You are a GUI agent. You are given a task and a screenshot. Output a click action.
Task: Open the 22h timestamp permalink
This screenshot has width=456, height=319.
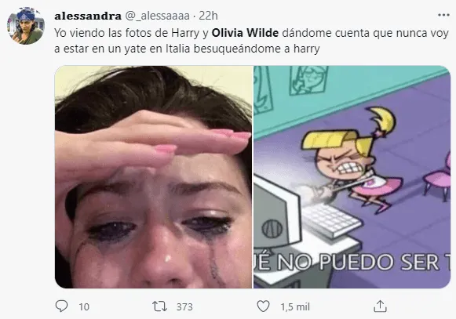208,16
